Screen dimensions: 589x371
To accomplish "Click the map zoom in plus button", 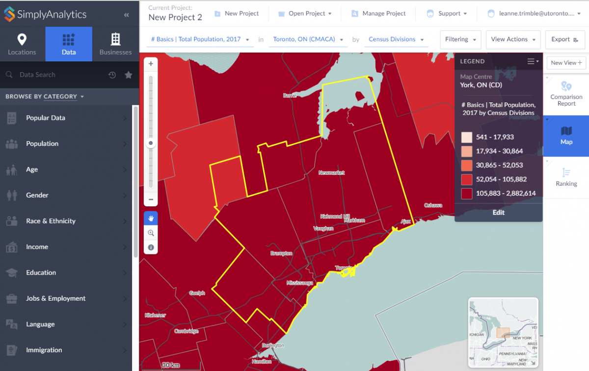I will tap(151, 64).
